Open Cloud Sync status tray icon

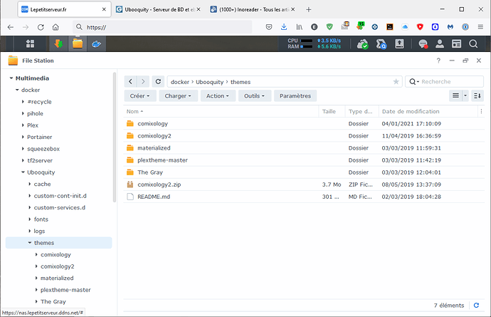[363, 43]
